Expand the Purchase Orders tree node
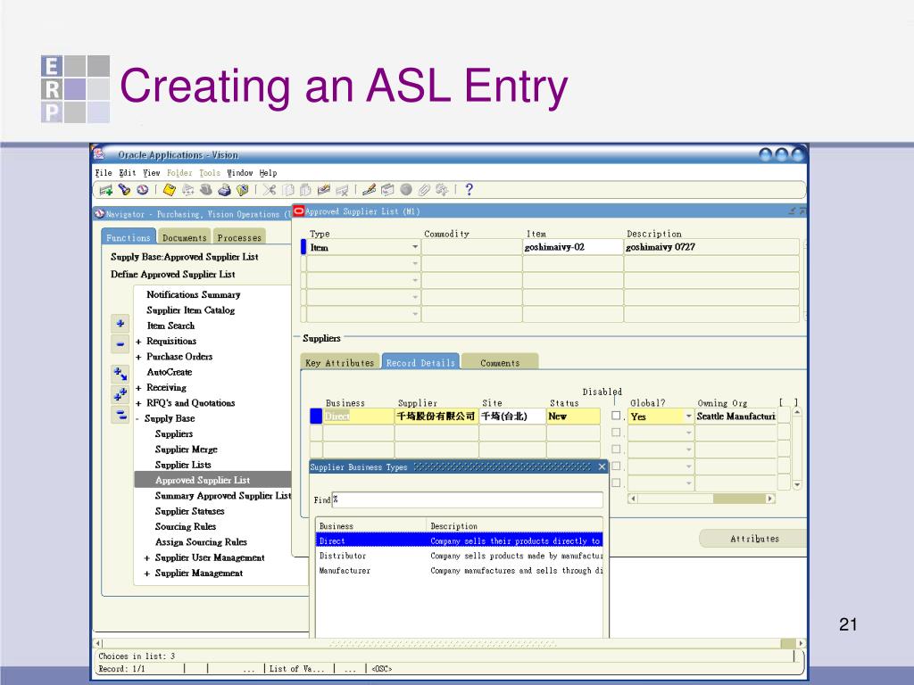Viewport: 914px width, 685px height. [138, 357]
